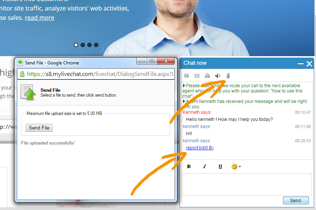316x210 pixels.
Task: Click the paperclip attach file icon
Action: pyautogui.click(x=228, y=76)
